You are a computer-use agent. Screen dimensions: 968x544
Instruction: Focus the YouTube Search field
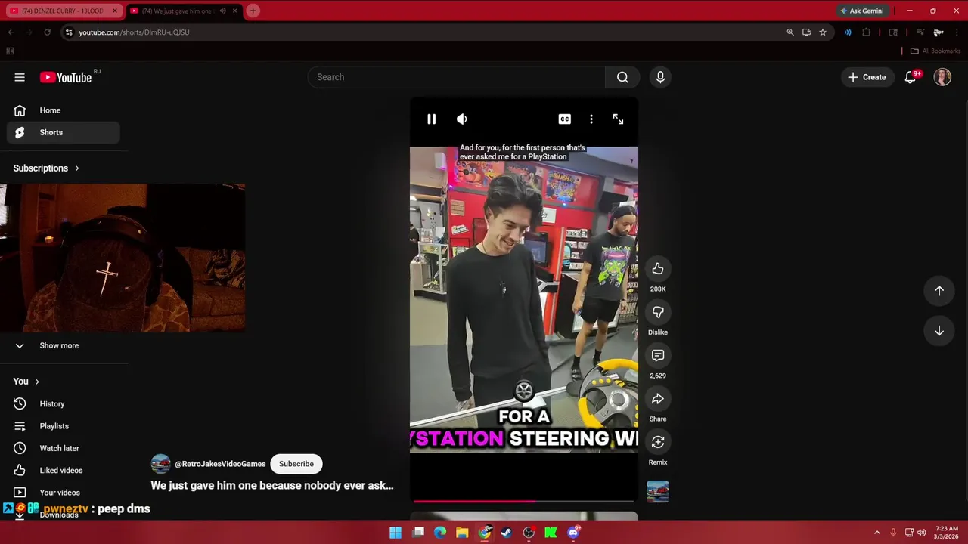(x=457, y=77)
